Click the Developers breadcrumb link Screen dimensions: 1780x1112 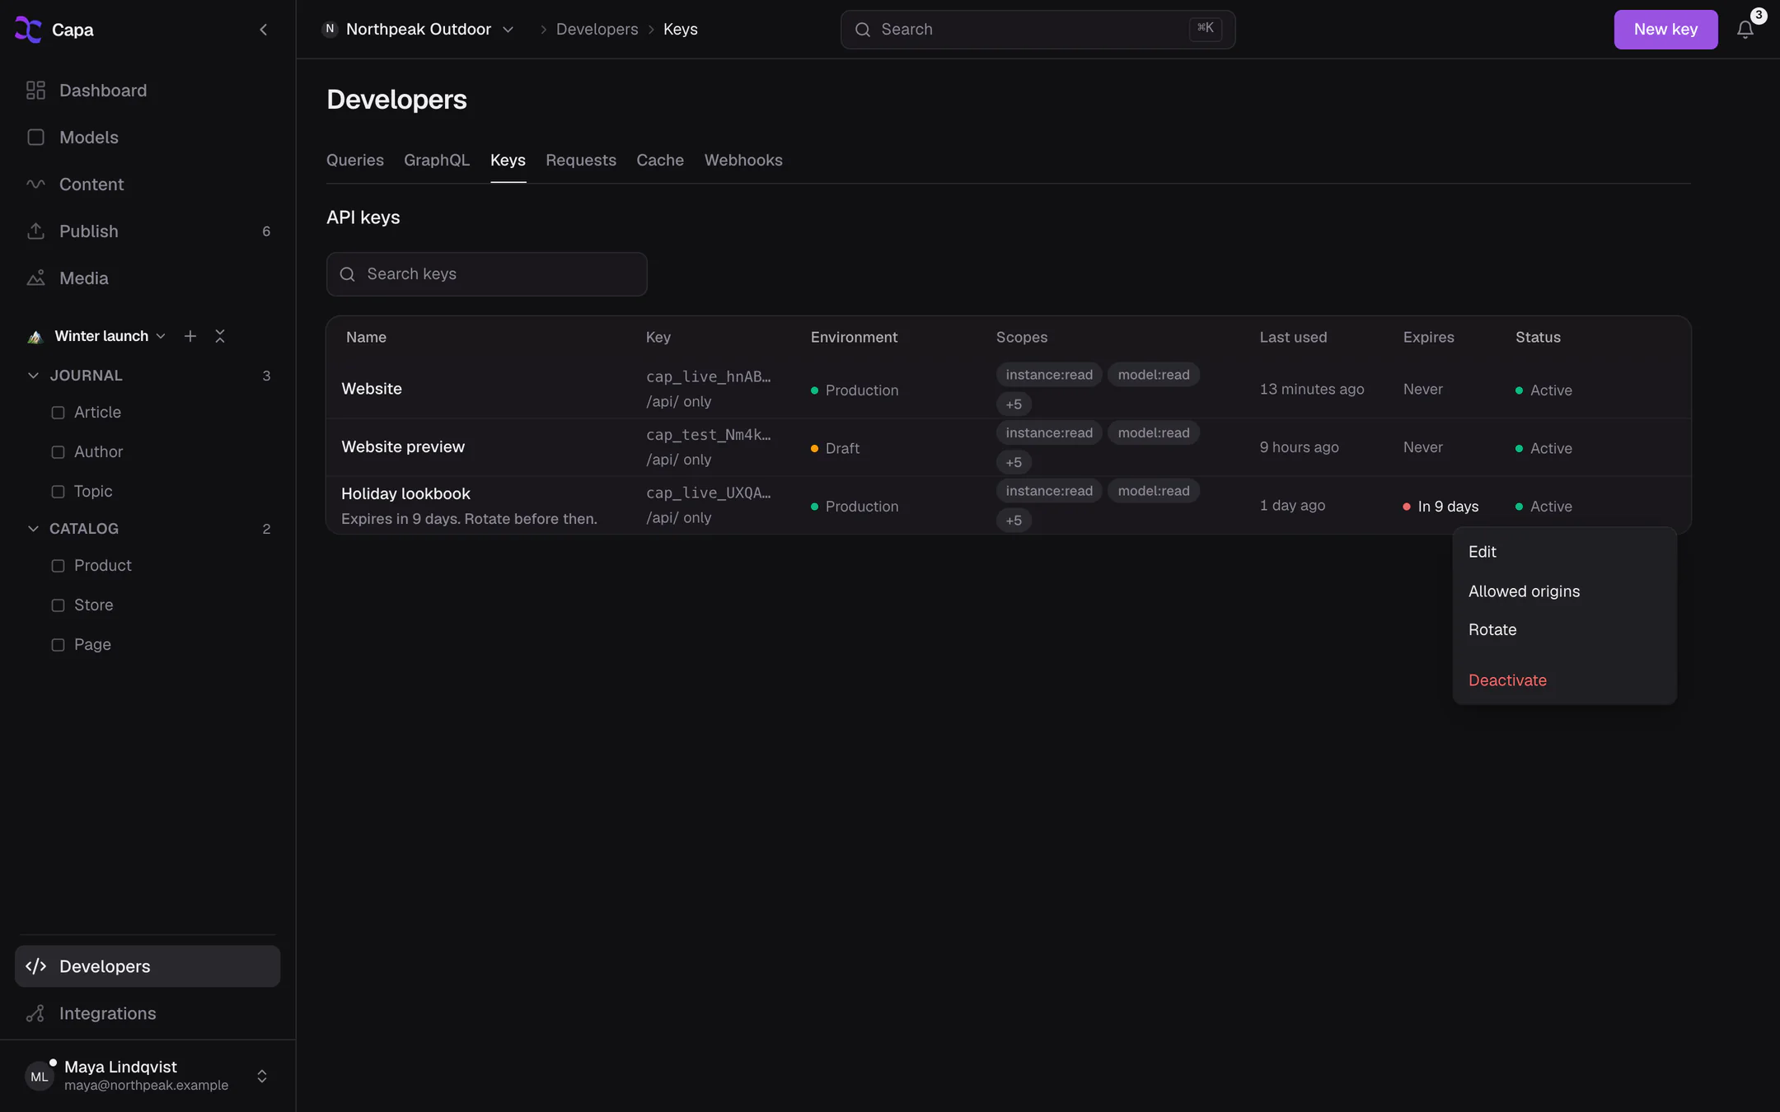pos(597,29)
